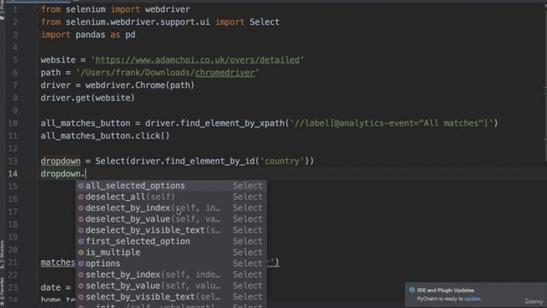Viewport: 547px width, 308px height.
Task: Click the matches variable on line 21
Action: tap(58, 263)
